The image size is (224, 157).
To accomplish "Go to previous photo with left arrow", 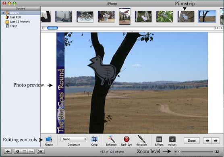I will [x=207, y=141].
